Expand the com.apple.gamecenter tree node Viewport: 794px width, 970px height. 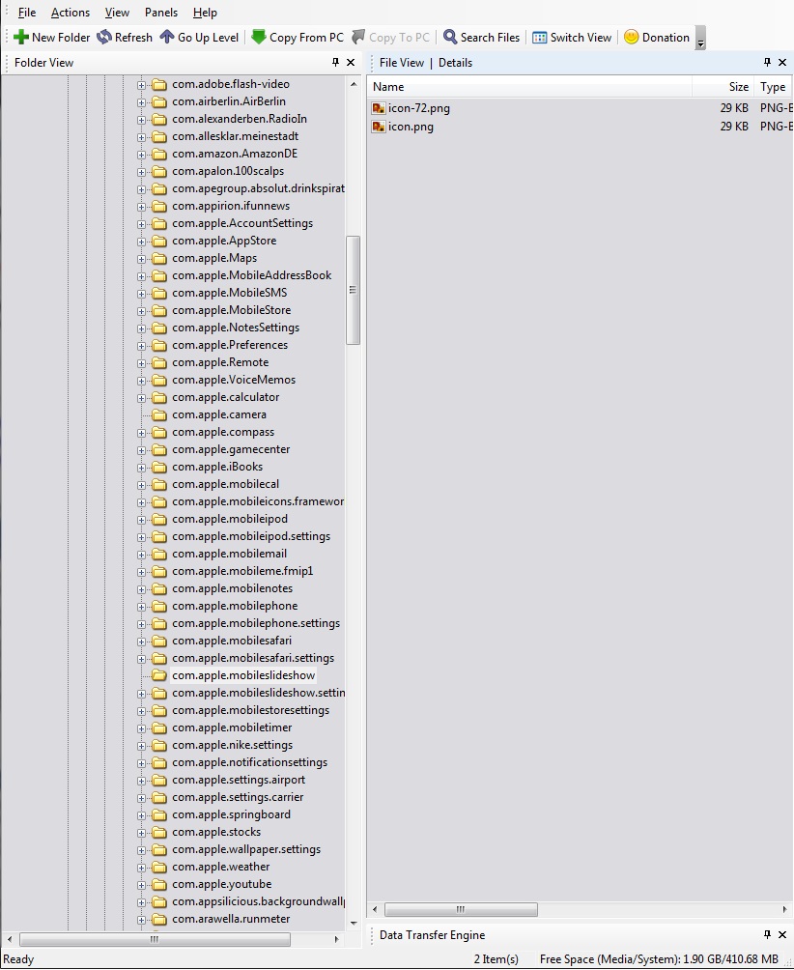pyautogui.click(x=142, y=450)
